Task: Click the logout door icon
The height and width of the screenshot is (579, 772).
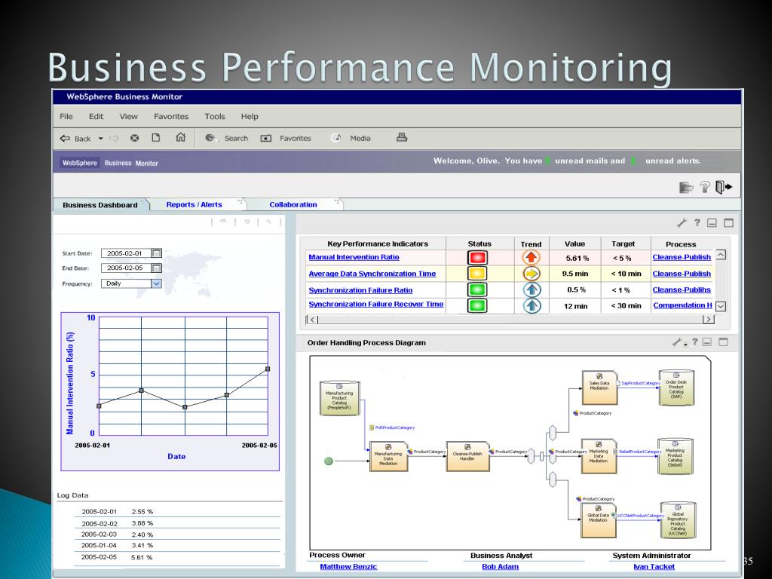Action: pyautogui.click(x=723, y=187)
